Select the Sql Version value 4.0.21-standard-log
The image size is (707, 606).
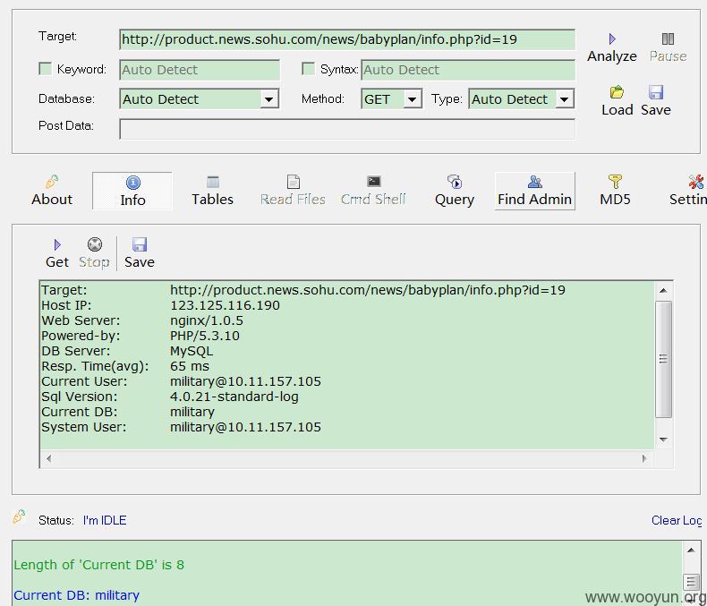coord(234,397)
